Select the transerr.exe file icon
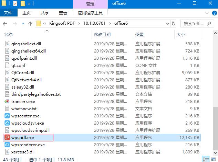The height and width of the screenshot is (162, 218). [7, 102]
